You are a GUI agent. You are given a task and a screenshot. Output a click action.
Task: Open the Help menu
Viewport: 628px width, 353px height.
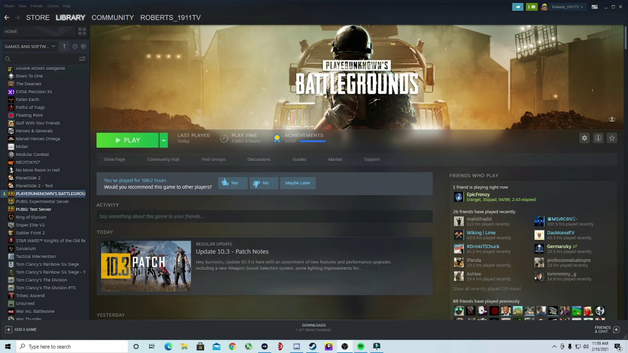(x=67, y=6)
